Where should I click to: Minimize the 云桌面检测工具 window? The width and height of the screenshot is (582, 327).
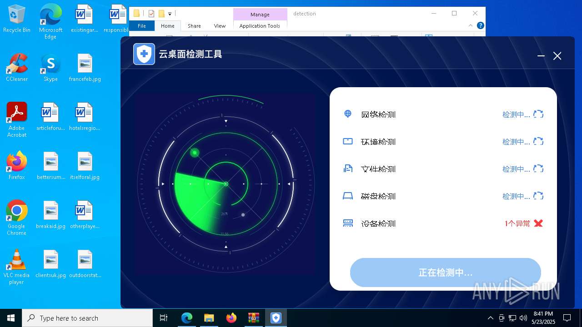tap(541, 56)
